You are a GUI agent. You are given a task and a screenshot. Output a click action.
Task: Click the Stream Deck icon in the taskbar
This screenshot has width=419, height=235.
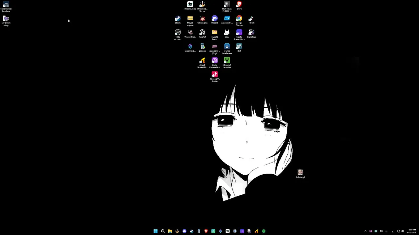(242, 231)
